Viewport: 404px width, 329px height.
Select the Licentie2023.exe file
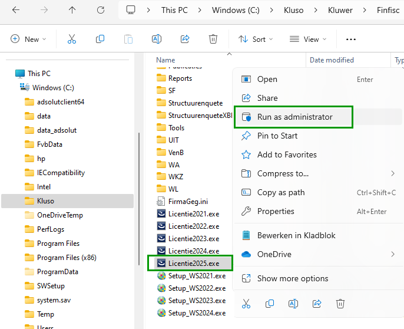[x=193, y=238]
